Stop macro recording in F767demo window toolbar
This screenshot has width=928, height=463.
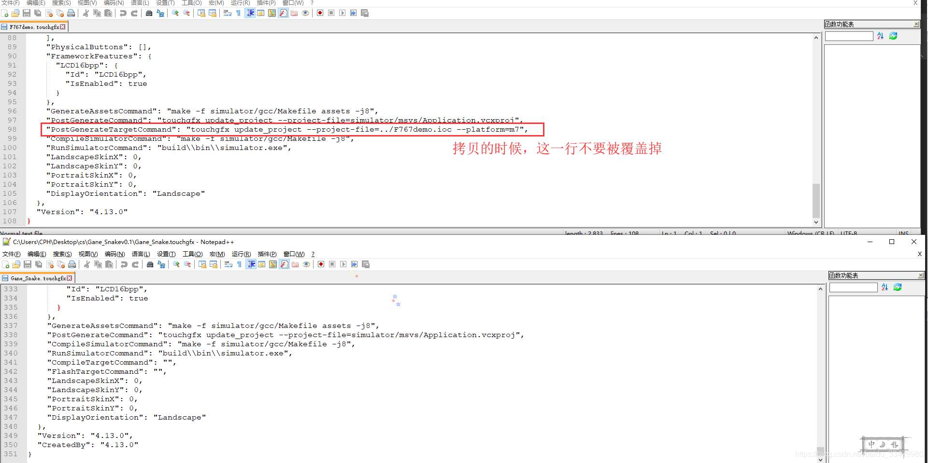pyautogui.click(x=331, y=13)
